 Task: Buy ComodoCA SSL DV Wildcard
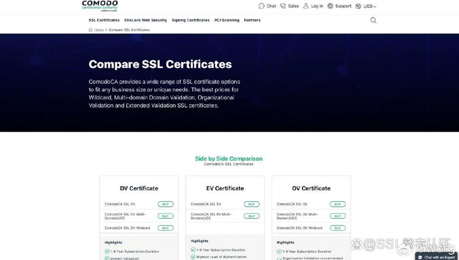tap(165, 228)
